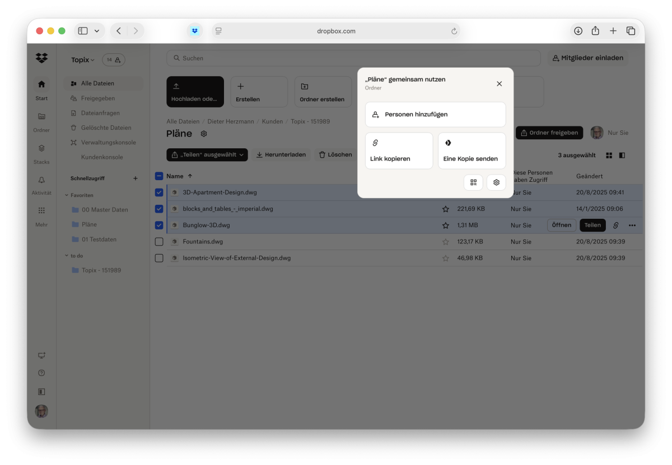Open Safari sidebar options chevron

click(x=97, y=31)
